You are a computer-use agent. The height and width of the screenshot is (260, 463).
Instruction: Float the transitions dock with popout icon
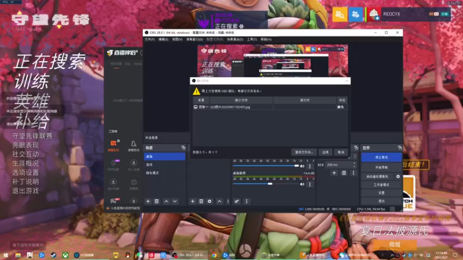356,148
